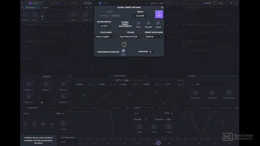Click the Portamento Duration knob
Viewport: 260px width, 146px height.
(123, 51)
